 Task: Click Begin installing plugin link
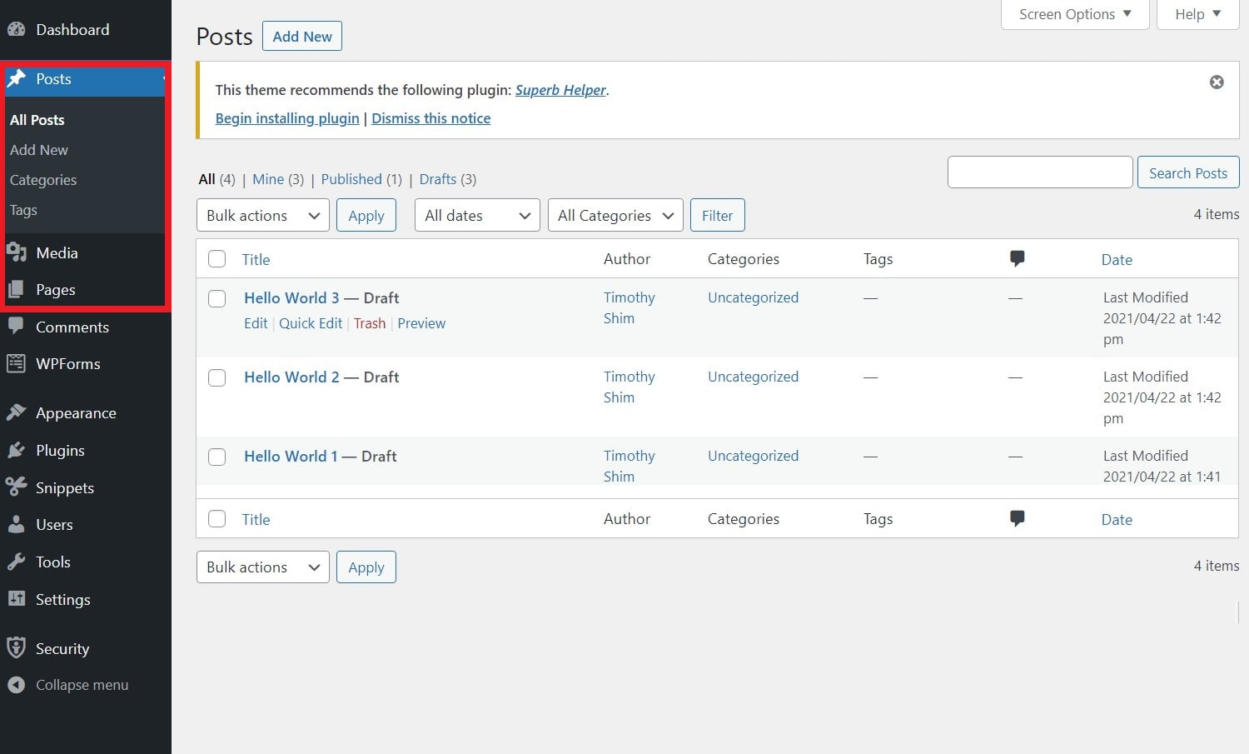(x=287, y=118)
